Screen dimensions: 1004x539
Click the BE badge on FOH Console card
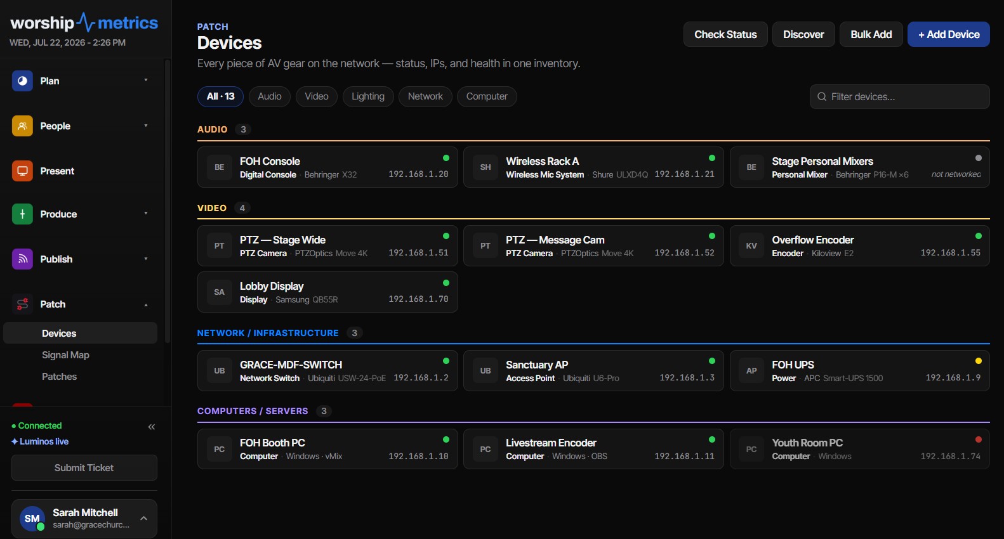220,167
